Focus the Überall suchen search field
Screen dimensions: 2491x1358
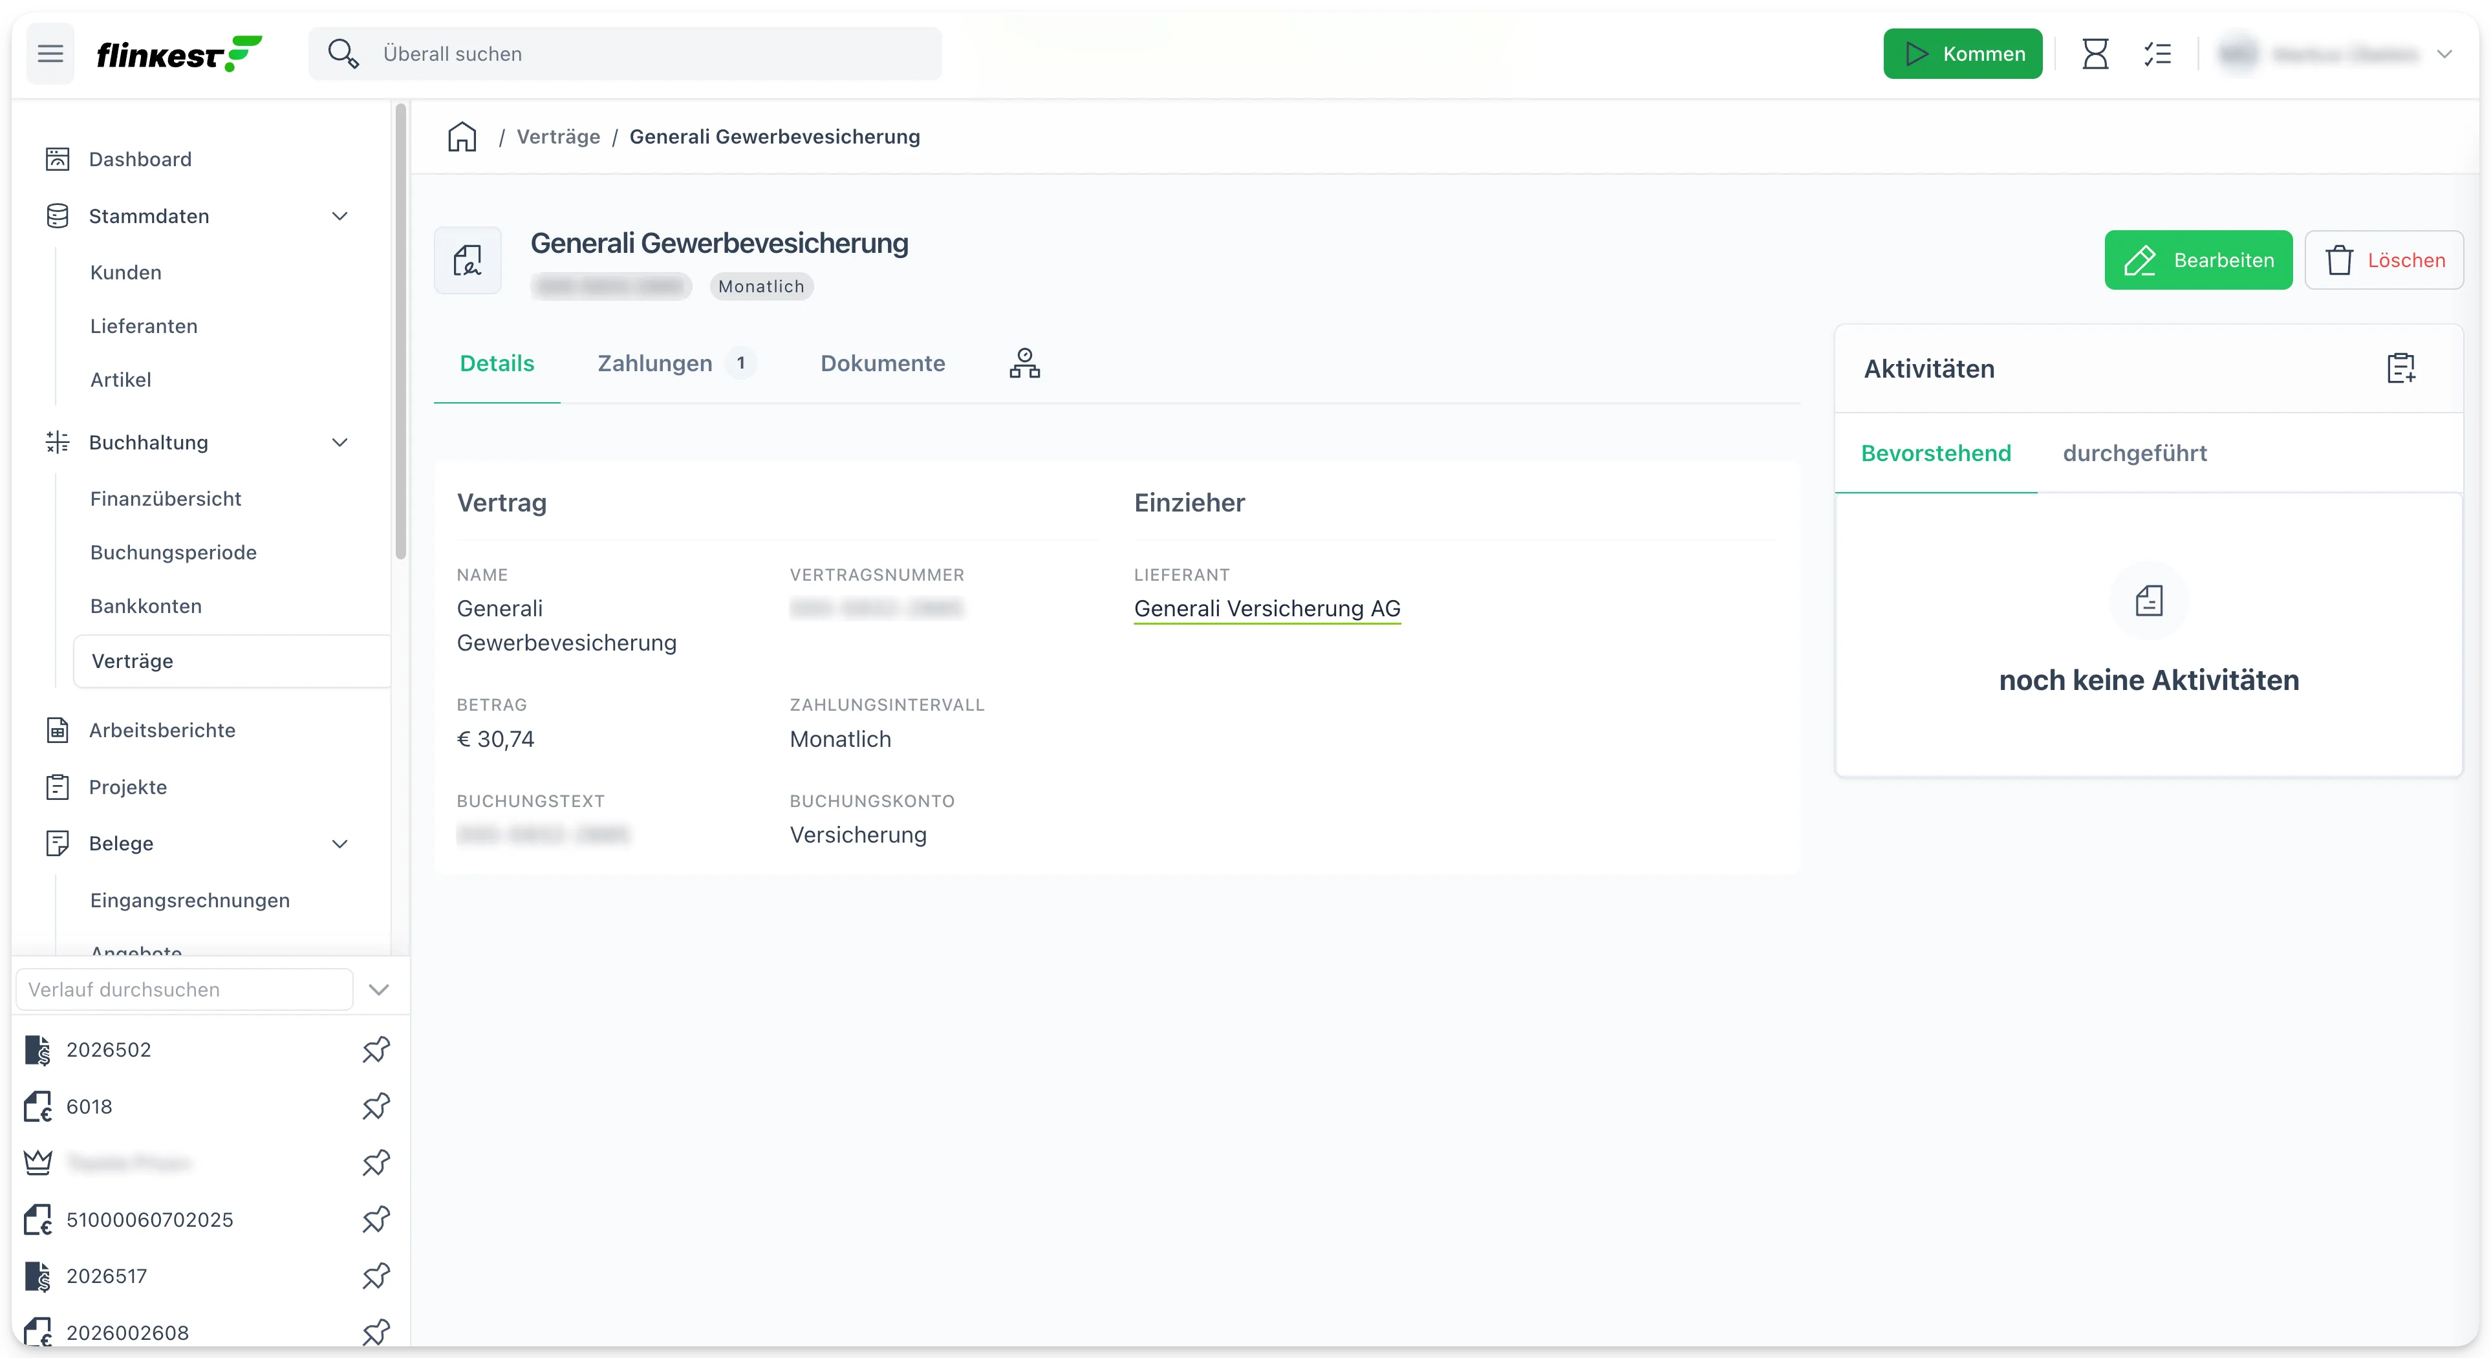click(625, 54)
